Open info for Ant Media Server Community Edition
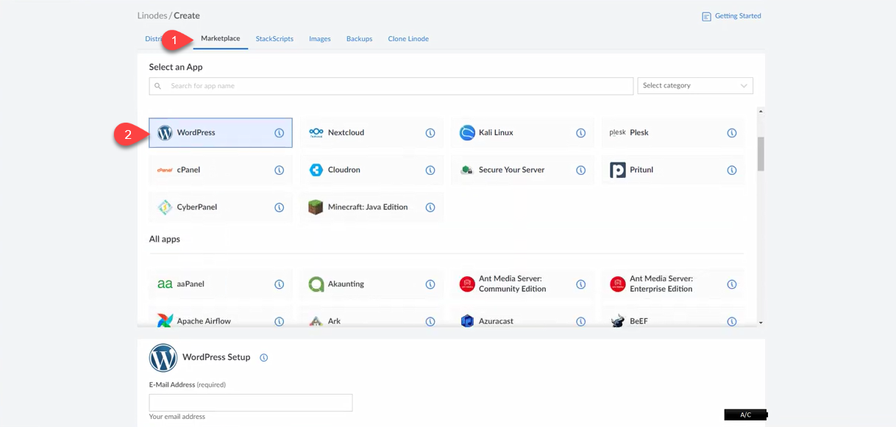Screen dimensions: 896x427 point(580,284)
